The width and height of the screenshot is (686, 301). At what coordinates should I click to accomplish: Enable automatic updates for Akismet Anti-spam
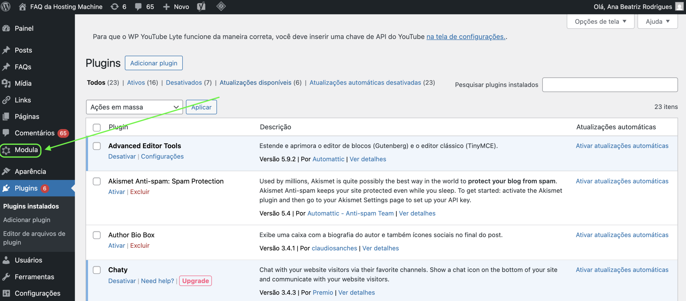[622, 181]
